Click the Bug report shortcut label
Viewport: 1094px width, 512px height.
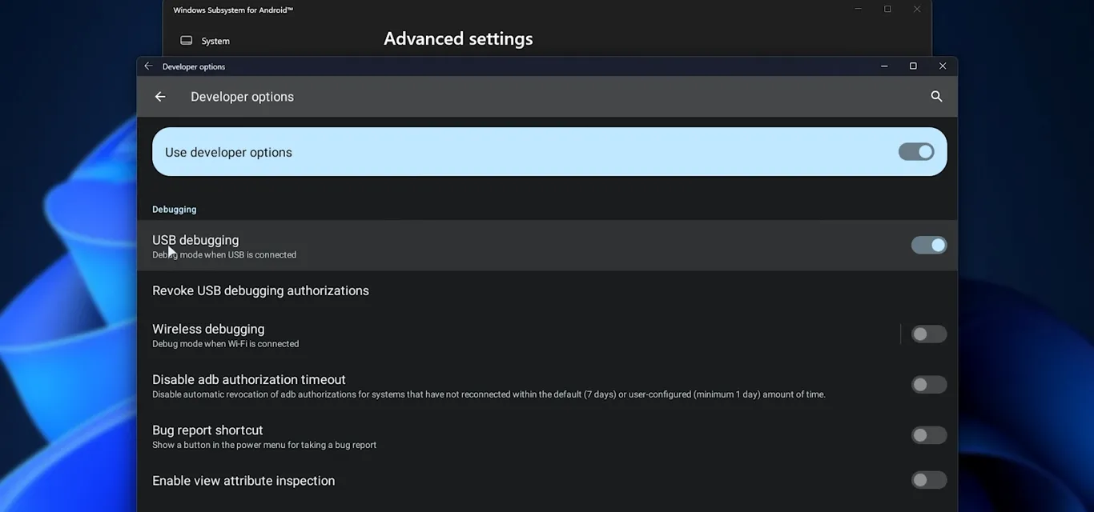[207, 430]
